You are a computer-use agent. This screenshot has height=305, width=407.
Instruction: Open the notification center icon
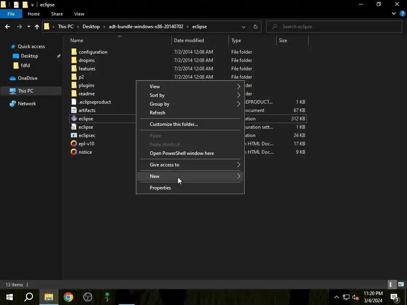click(x=395, y=297)
